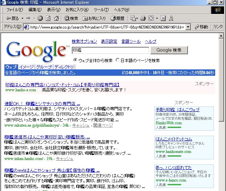Open the キャッシュ link for www.inkan-hanko.com
This screenshot has height=191, width=226.
64,159
